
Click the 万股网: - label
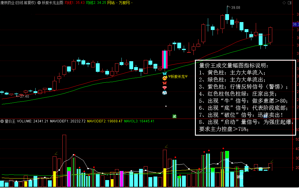pos(126,3)
